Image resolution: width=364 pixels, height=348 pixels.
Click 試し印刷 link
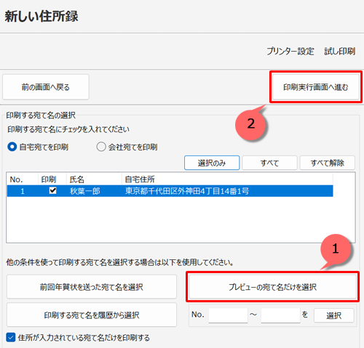pos(340,51)
